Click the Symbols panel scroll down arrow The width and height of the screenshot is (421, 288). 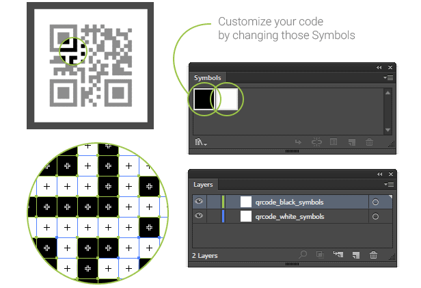point(388,130)
